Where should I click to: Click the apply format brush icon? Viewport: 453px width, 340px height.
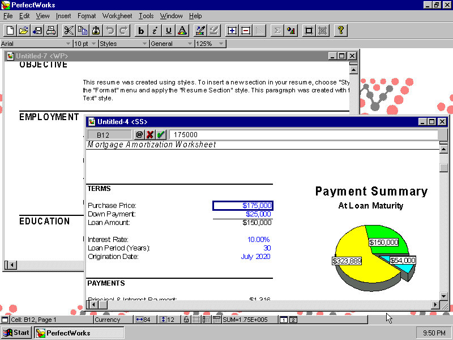pyautogui.click(x=214, y=31)
